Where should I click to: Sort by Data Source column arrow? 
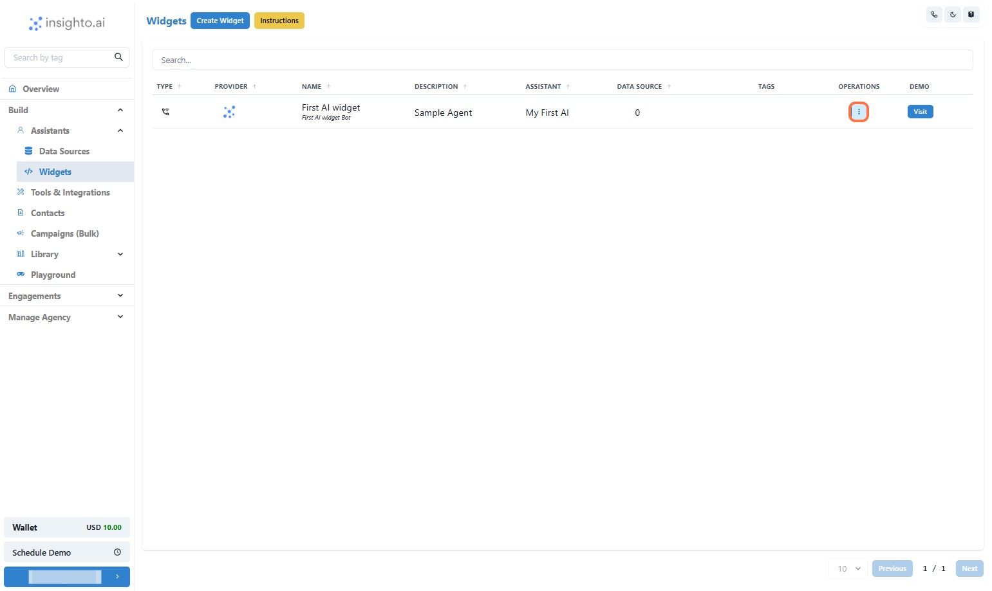tap(669, 86)
